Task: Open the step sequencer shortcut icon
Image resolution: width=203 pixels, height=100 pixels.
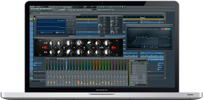Action: pos(102,7)
